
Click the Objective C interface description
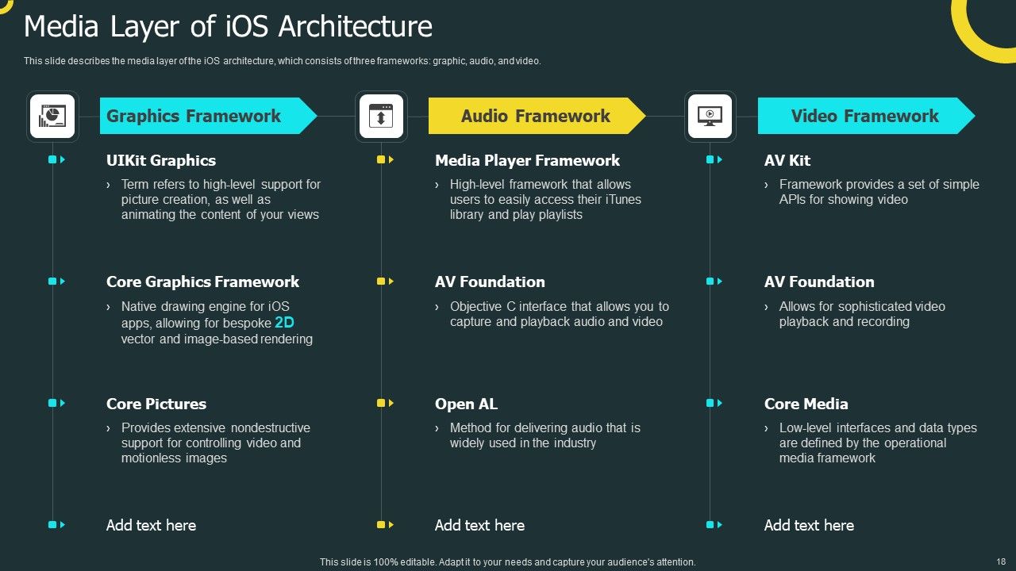(x=560, y=314)
